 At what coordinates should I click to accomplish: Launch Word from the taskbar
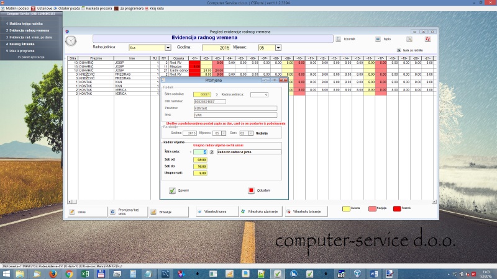[374, 273]
